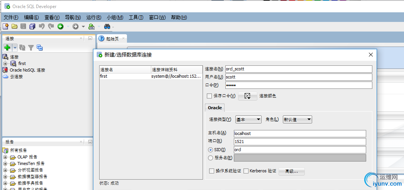Viewport: 404px width, 190px height.
Task: Close the 新建/选择数据库连接 dialog
Action: [x=371, y=55]
